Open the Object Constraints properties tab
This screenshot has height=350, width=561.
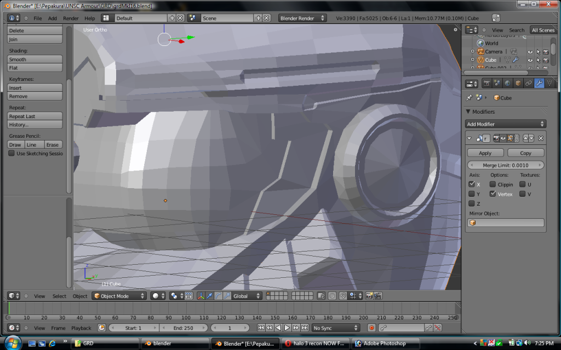[528, 84]
